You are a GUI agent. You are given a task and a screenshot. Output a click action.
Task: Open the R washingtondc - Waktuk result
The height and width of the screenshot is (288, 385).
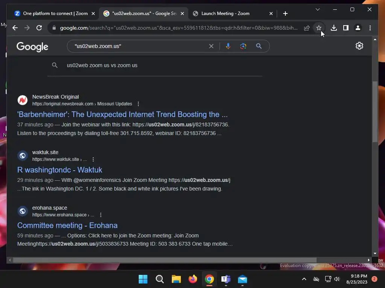point(60,170)
